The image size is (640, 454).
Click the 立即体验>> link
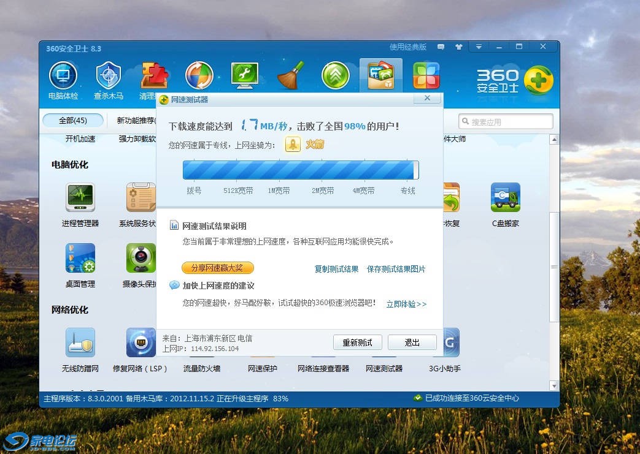point(407,304)
